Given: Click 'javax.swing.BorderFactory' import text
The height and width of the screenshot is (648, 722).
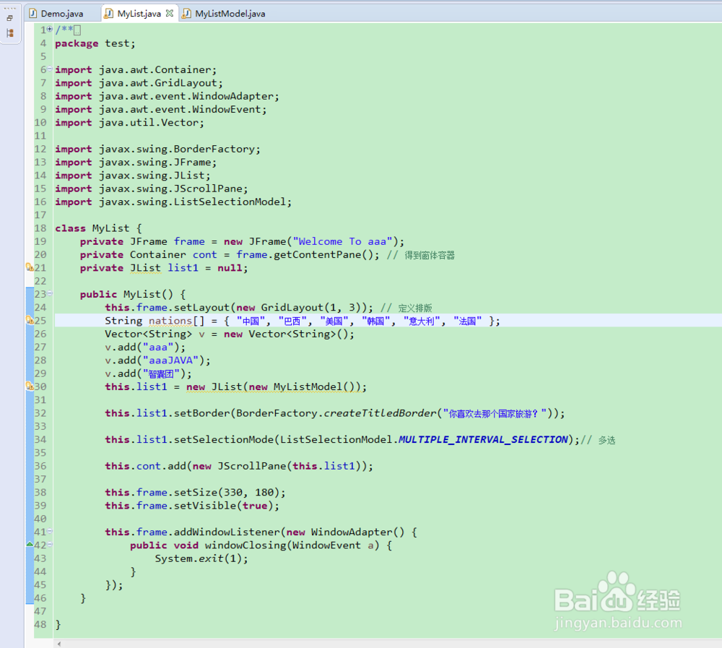Looking at the screenshot, I should click(177, 149).
